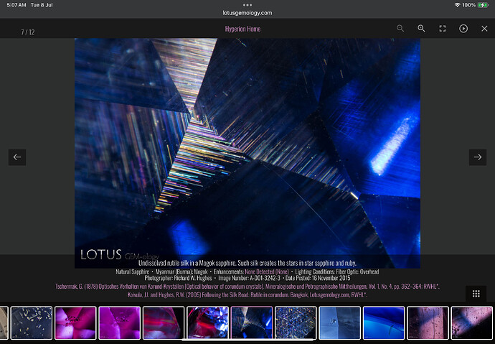Select last pink diagonal band thumbnail
Screen dimensions: 495x344
tap(471, 322)
